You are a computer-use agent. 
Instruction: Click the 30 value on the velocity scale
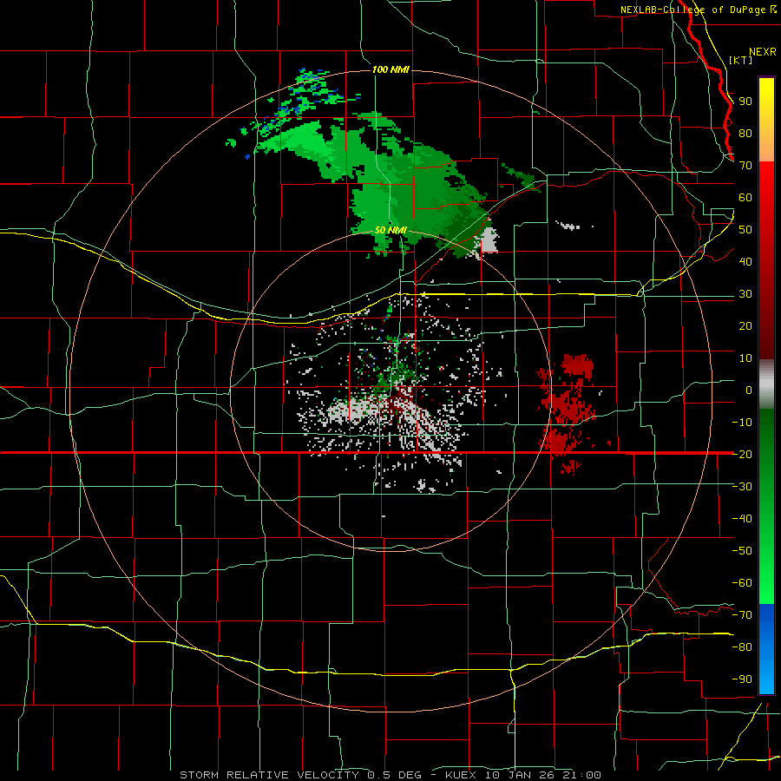[x=745, y=294]
